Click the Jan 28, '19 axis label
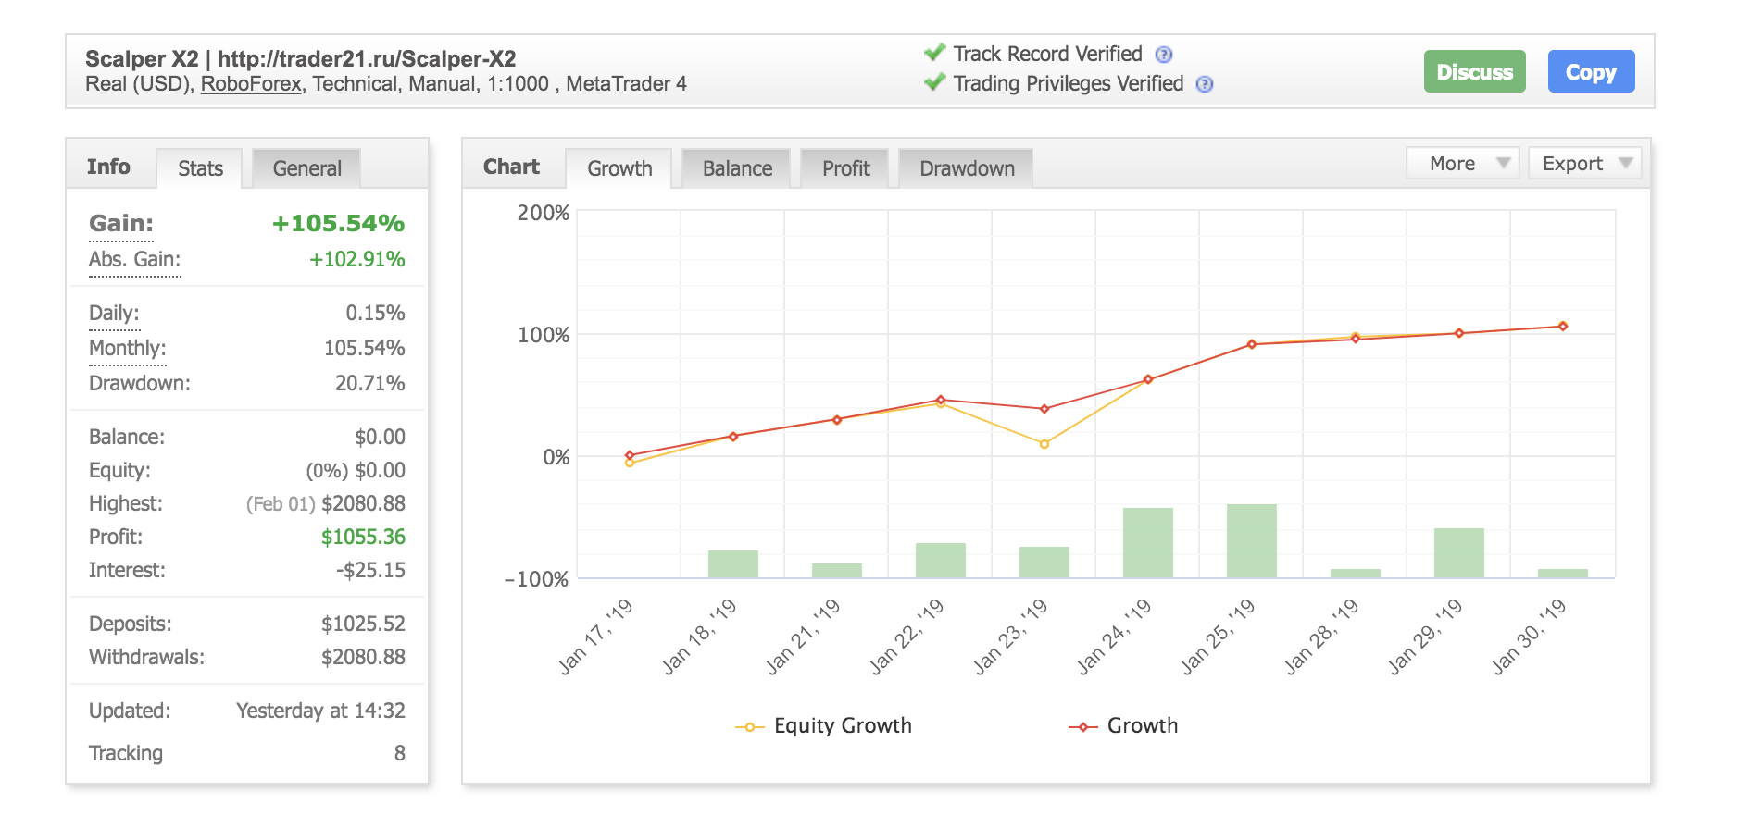 click(1321, 637)
